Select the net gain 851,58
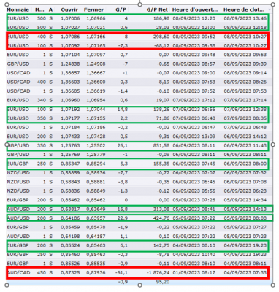This screenshot has height=292, width=279. (161, 145)
